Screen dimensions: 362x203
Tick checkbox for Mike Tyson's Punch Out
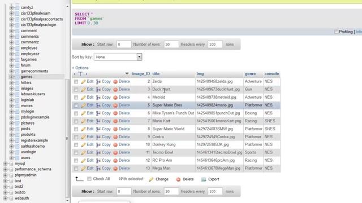(x=76, y=113)
